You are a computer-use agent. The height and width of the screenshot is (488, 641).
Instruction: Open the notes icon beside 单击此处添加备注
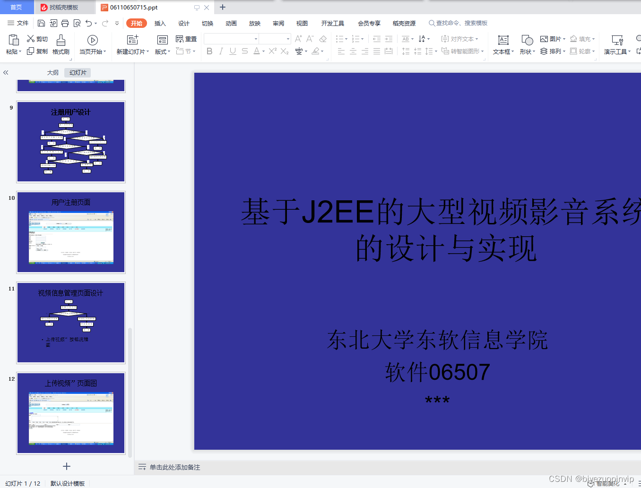coord(142,467)
